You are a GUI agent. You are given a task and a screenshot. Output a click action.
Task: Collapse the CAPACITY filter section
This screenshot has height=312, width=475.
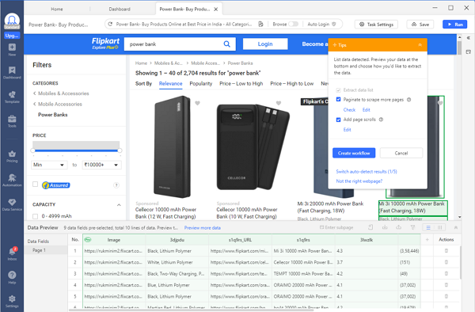click(119, 205)
